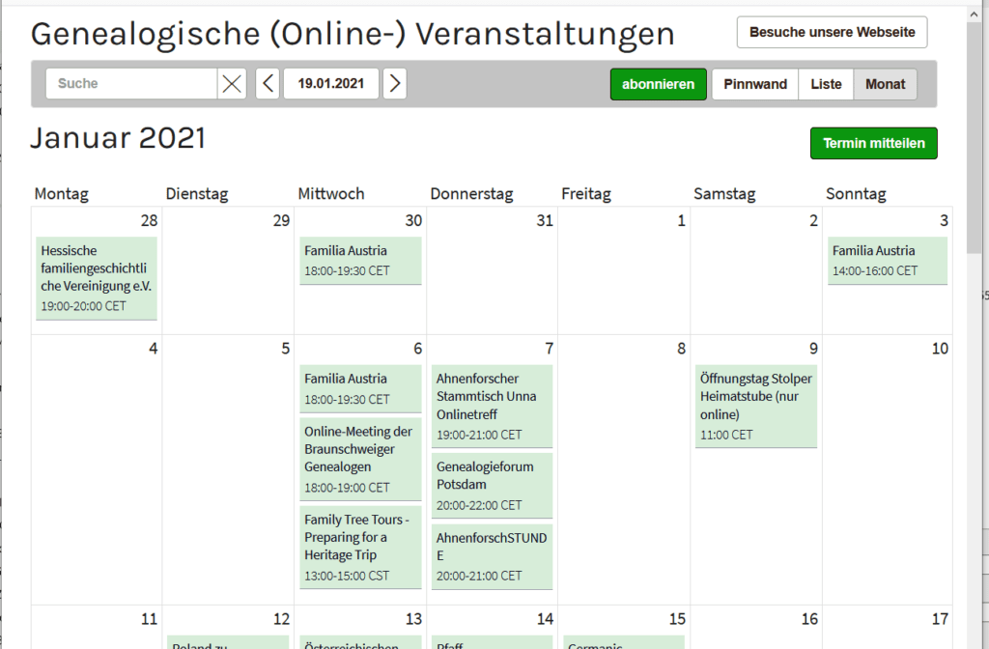This screenshot has height=649, width=989.
Task: Open Ahnenforscher Stammtisch Unna Onlinetreff event
Action: (x=492, y=407)
